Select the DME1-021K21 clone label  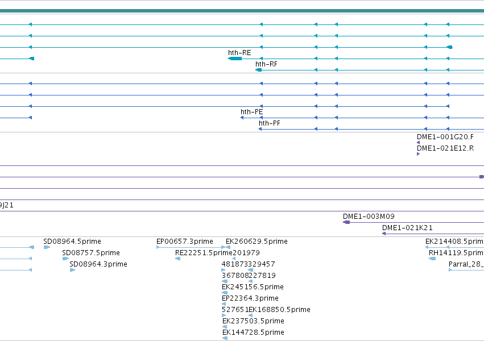click(x=407, y=228)
